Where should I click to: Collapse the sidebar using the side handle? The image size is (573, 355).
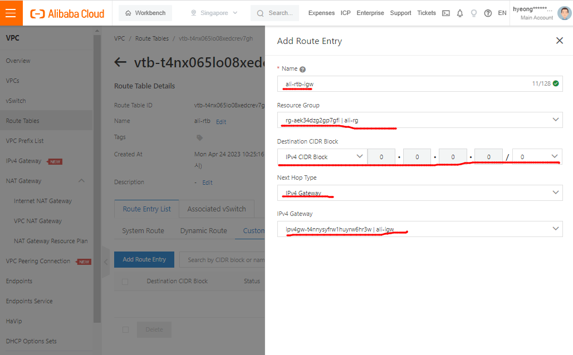[x=106, y=262]
